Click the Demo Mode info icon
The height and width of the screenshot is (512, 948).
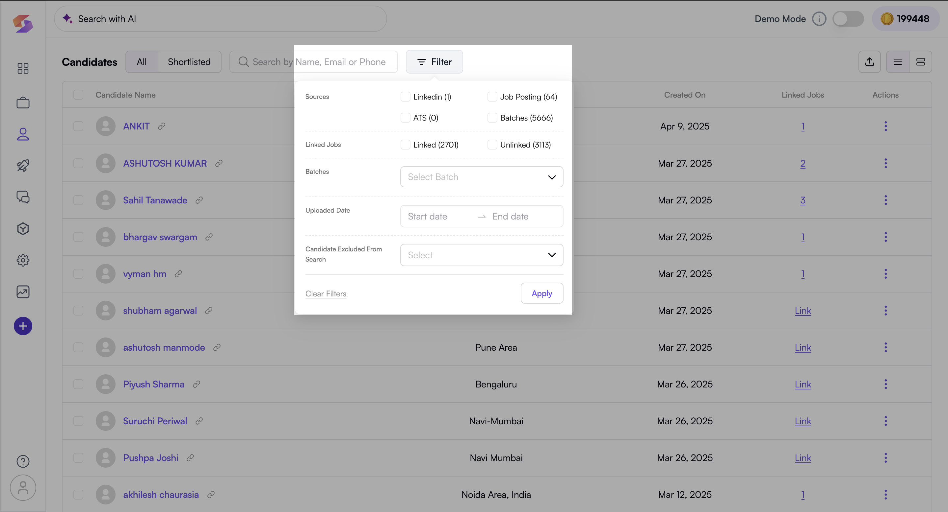click(x=819, y=19)
